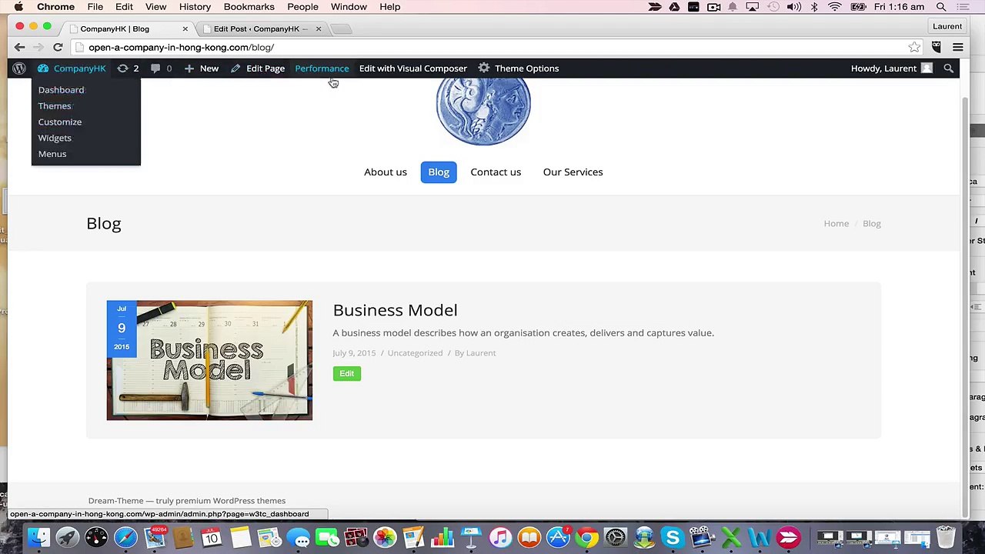
Task: Open the Uncategorized category link
Action: (x=415, y=353)
